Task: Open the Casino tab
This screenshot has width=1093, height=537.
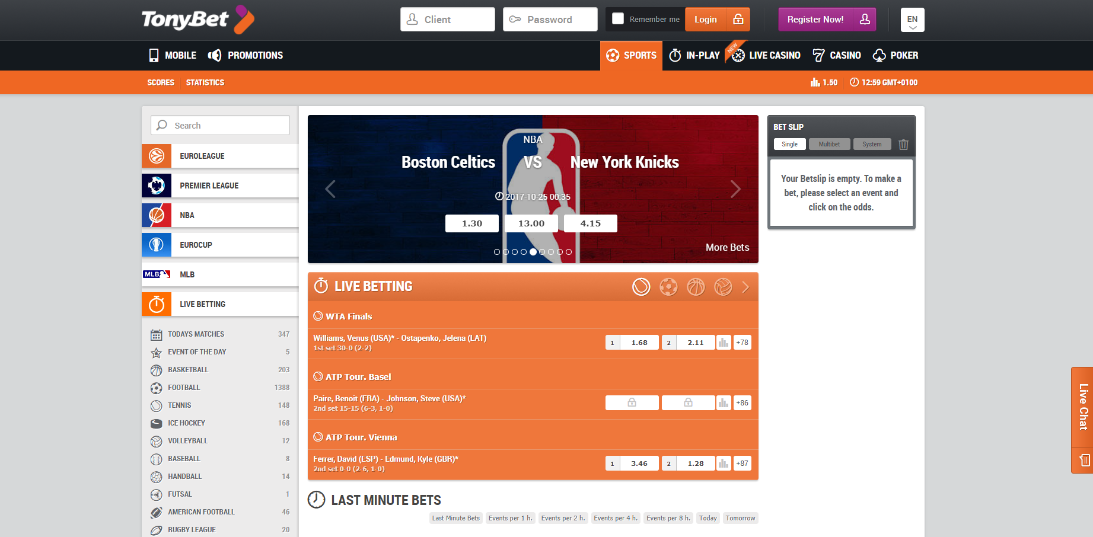Action: tap(837, 56)
